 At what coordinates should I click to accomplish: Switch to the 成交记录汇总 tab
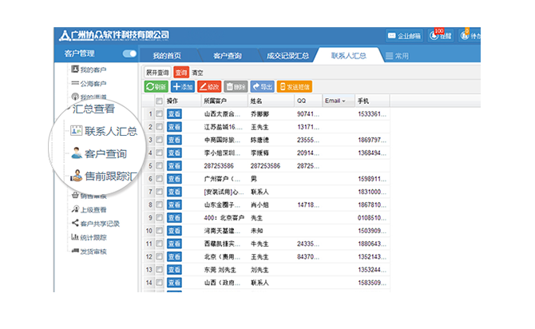coord(287,56)
